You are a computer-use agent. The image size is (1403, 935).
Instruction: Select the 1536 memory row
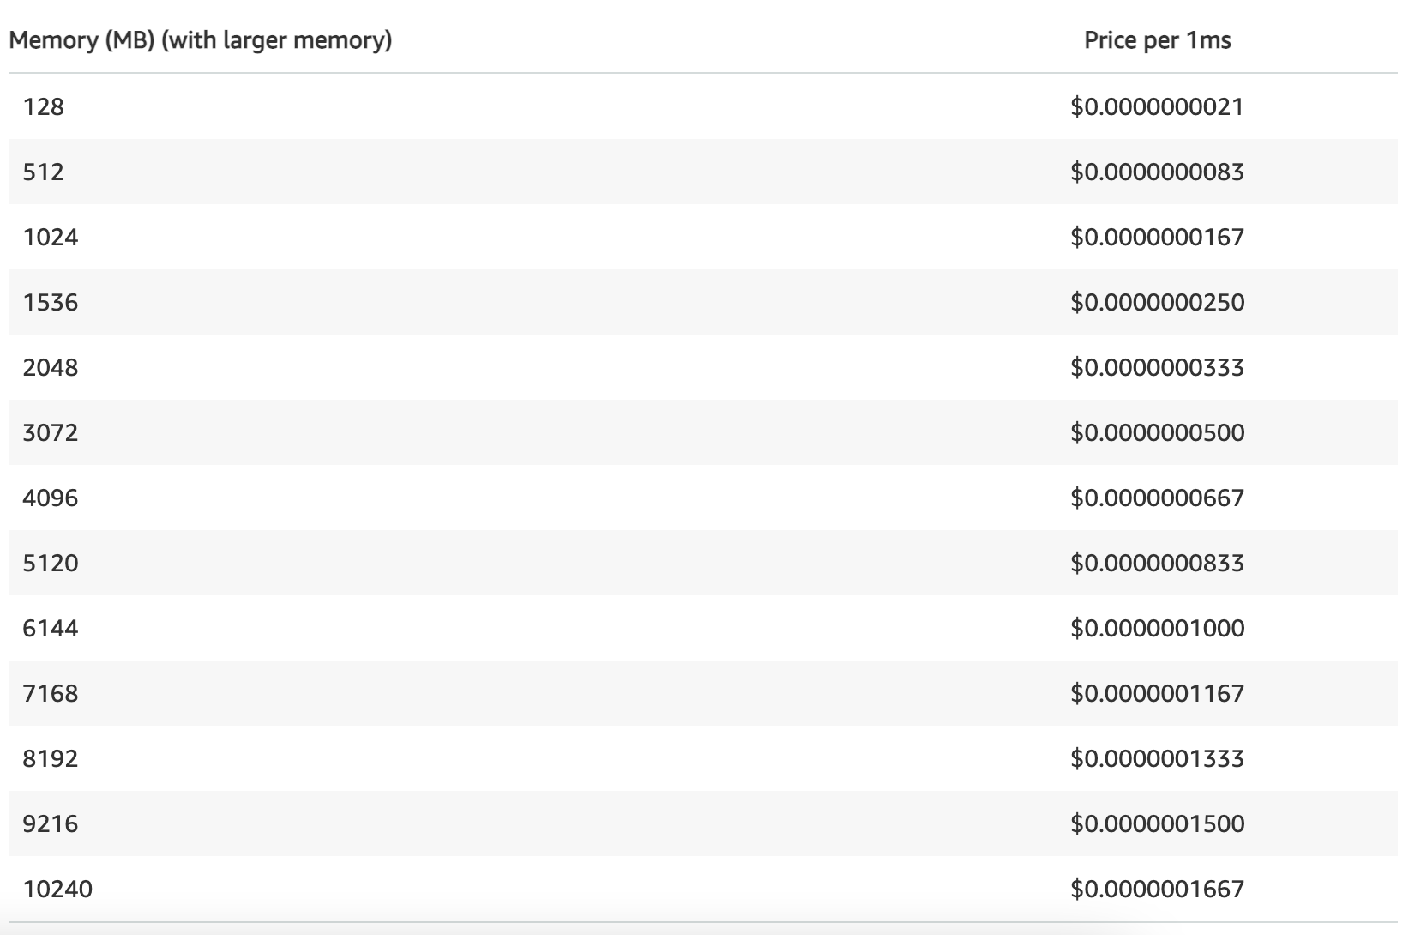pos(51,302)
